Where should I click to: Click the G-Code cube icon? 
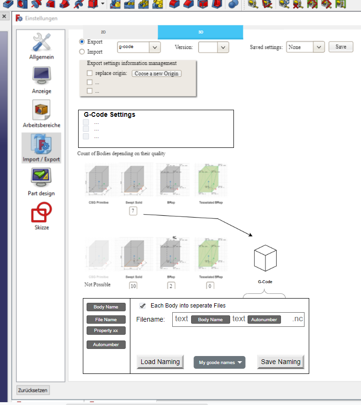tap(265, 259)
